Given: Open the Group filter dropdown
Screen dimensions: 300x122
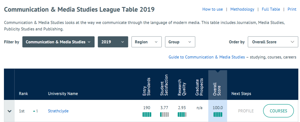Looking at the screenshot, I should (180, 42).
